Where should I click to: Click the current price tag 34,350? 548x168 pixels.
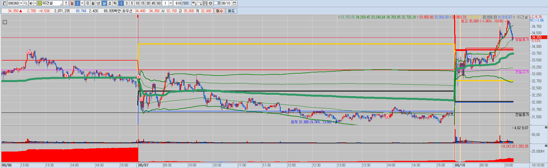click(x=539, y=37)
